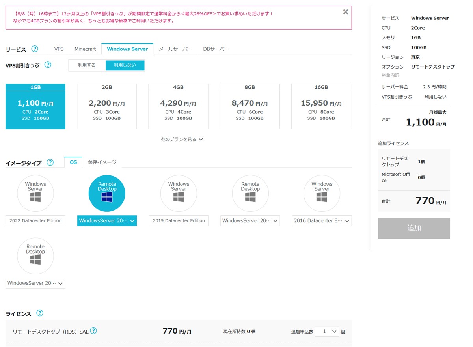Expand 他のプランを見る to show more plans
The width and height of the screenshot is (473, 347).
(x=182, y=139)
